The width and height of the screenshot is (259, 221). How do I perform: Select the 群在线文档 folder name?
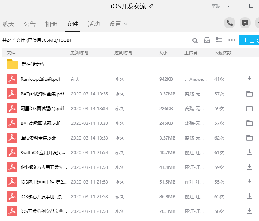33,65
